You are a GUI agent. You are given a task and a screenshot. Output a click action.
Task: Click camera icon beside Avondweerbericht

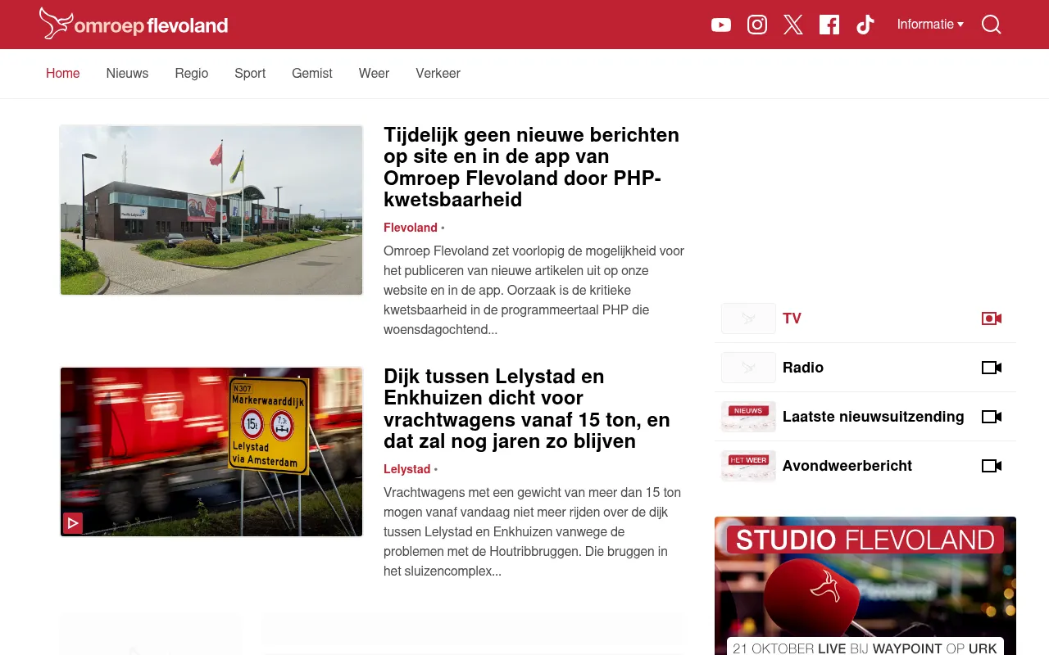pyautogui.click(x=992, y=466)
